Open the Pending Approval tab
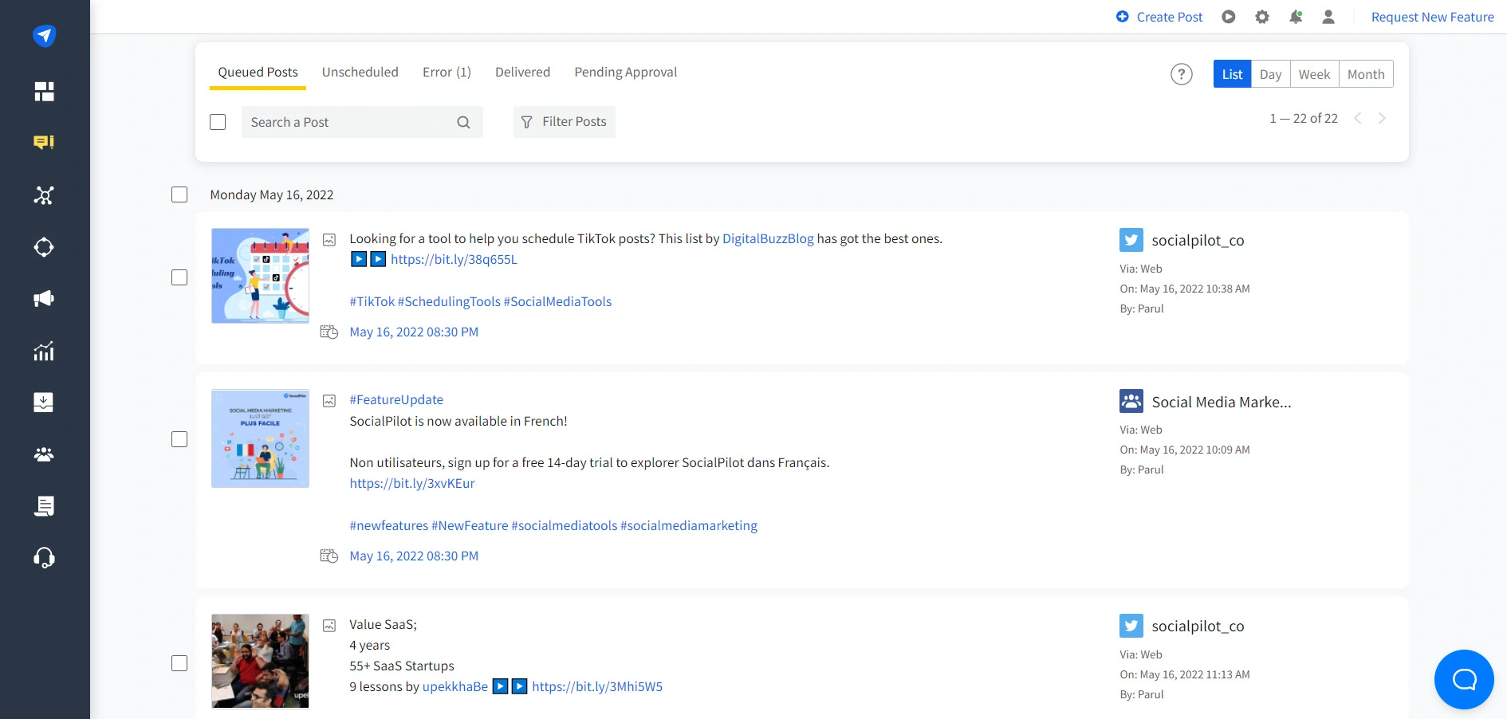Image resolution: width=1507 pixels, height=719 pixels. point(626,72)
